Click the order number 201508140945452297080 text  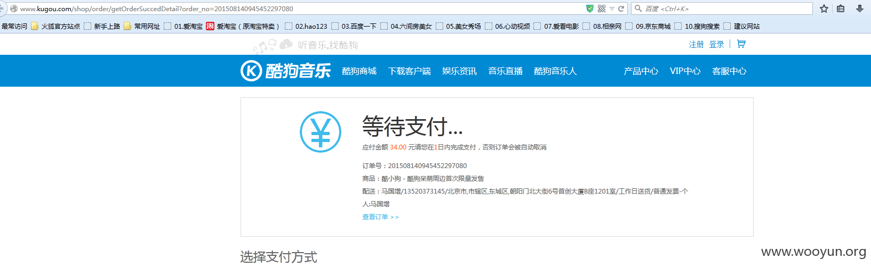[427, 166]
